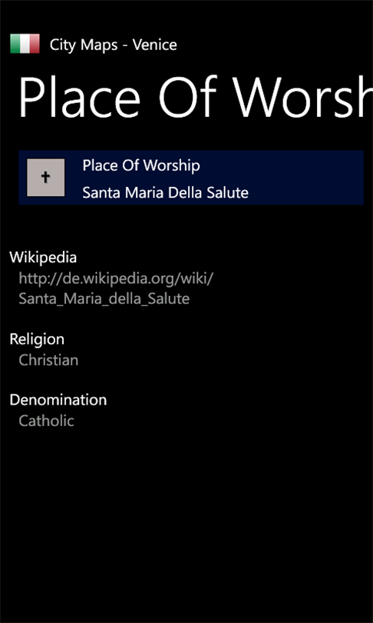Tap the large Place Of Worship page header
This screenshot has height=623, width=373.
pos(196,98)
